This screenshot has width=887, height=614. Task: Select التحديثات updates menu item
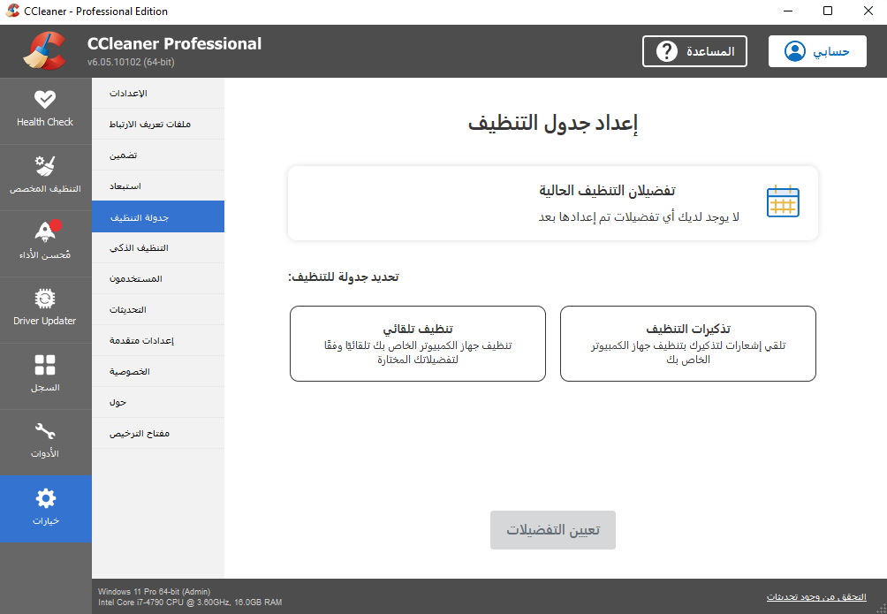[158, 309]
